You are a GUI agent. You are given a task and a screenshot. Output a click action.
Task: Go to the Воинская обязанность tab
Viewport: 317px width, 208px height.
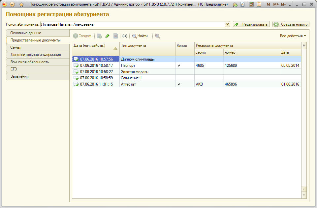pyautogui.click(x=38, y=62)
